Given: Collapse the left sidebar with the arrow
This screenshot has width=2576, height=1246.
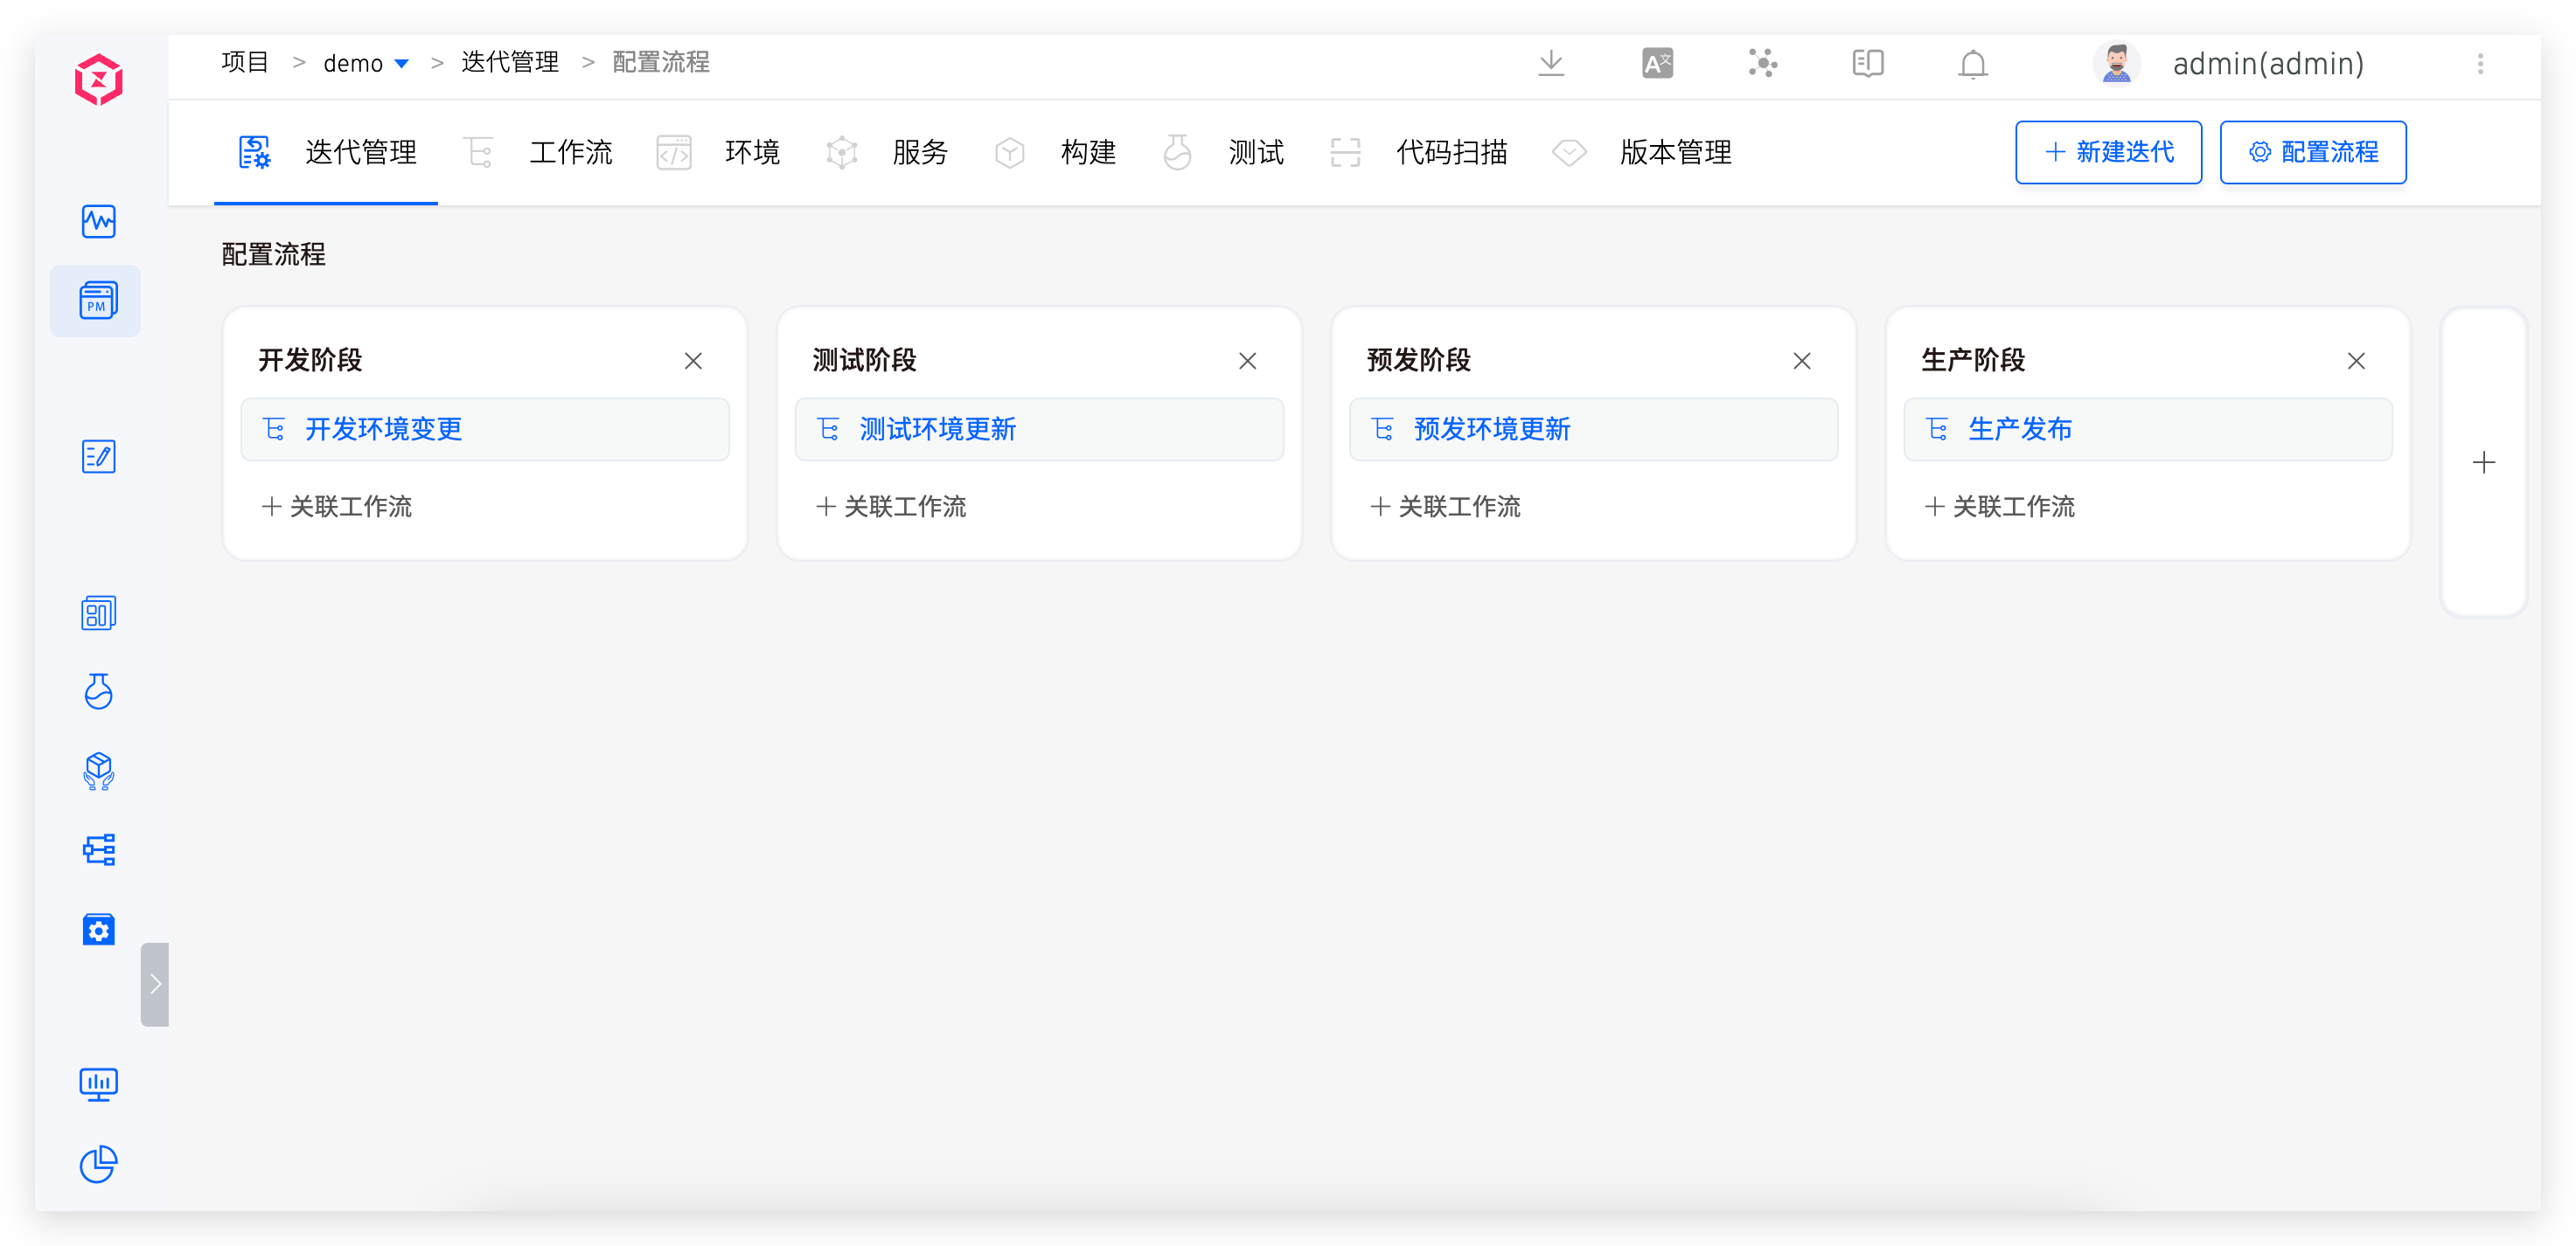Looking at the screenshot, I should click(155, 983).
